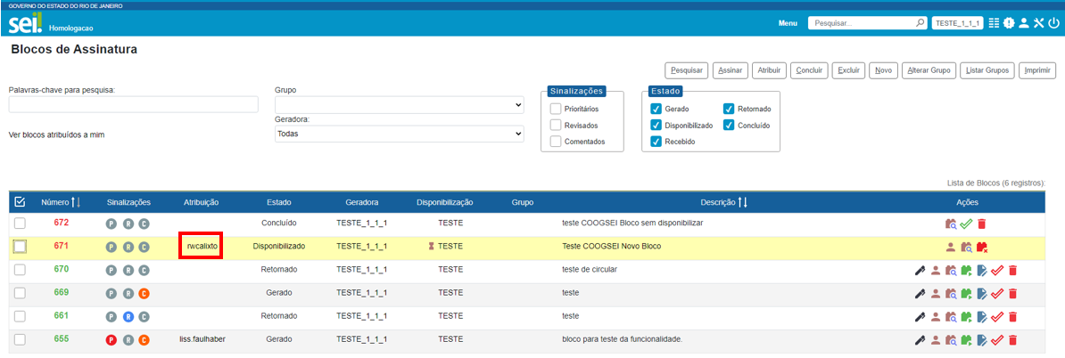Expand the Geradora dropdown showing Todas
This screenshot has height=358, width=1065.
click(399, 134)
